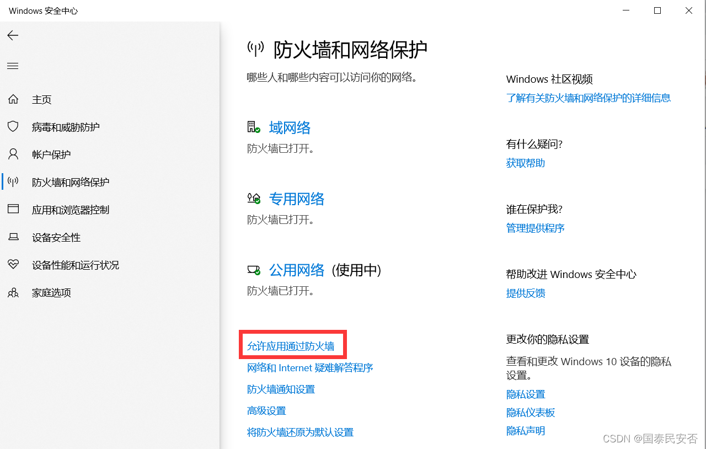
Task: Click 允许应用通过防火墙 link
Action: pyautogui.click(x=291, y=346)
